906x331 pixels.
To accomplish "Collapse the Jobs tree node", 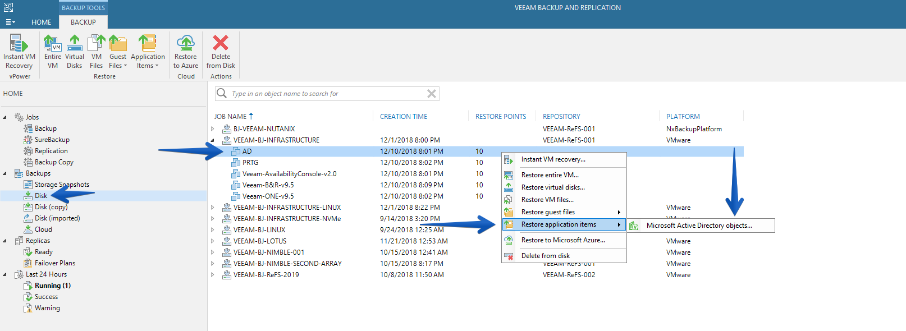I will coord(5,117).
